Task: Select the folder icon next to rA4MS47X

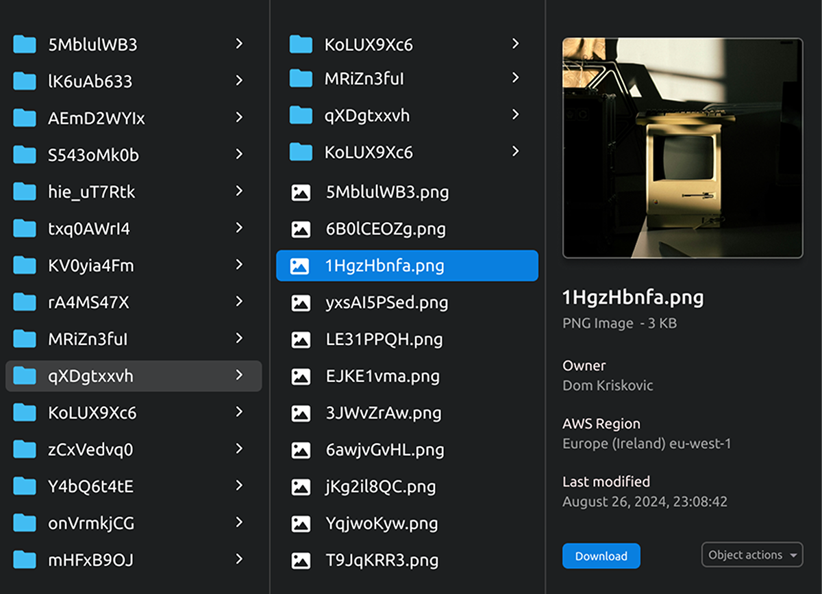Action: click(x=25, y=302)
